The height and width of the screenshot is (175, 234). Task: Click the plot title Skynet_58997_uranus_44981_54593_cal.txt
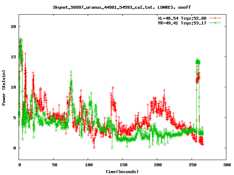pos(103,7)
